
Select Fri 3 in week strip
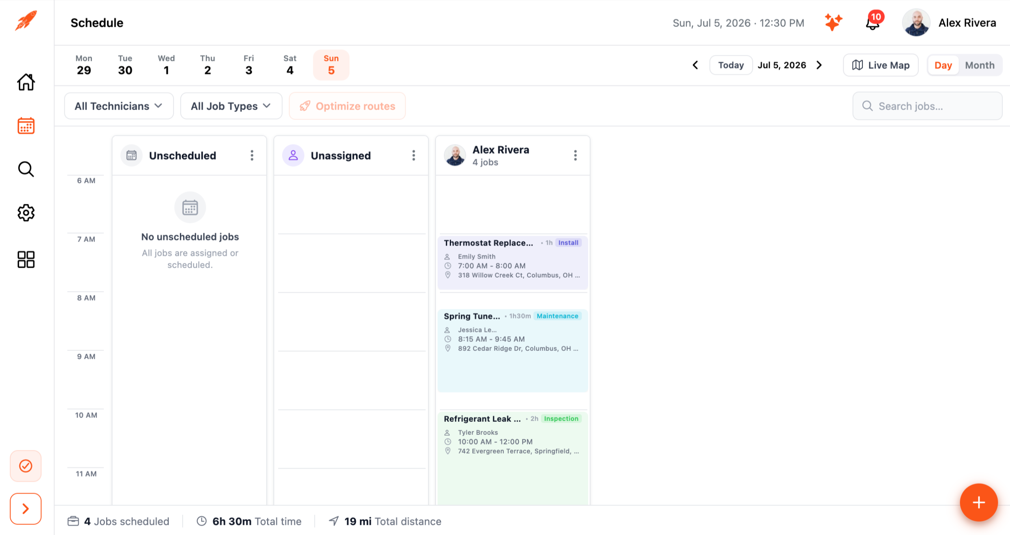(x=249, y=65)
